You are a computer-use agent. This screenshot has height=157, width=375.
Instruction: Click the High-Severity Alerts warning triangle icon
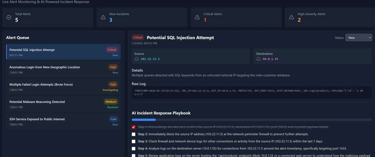click(291, 17)
